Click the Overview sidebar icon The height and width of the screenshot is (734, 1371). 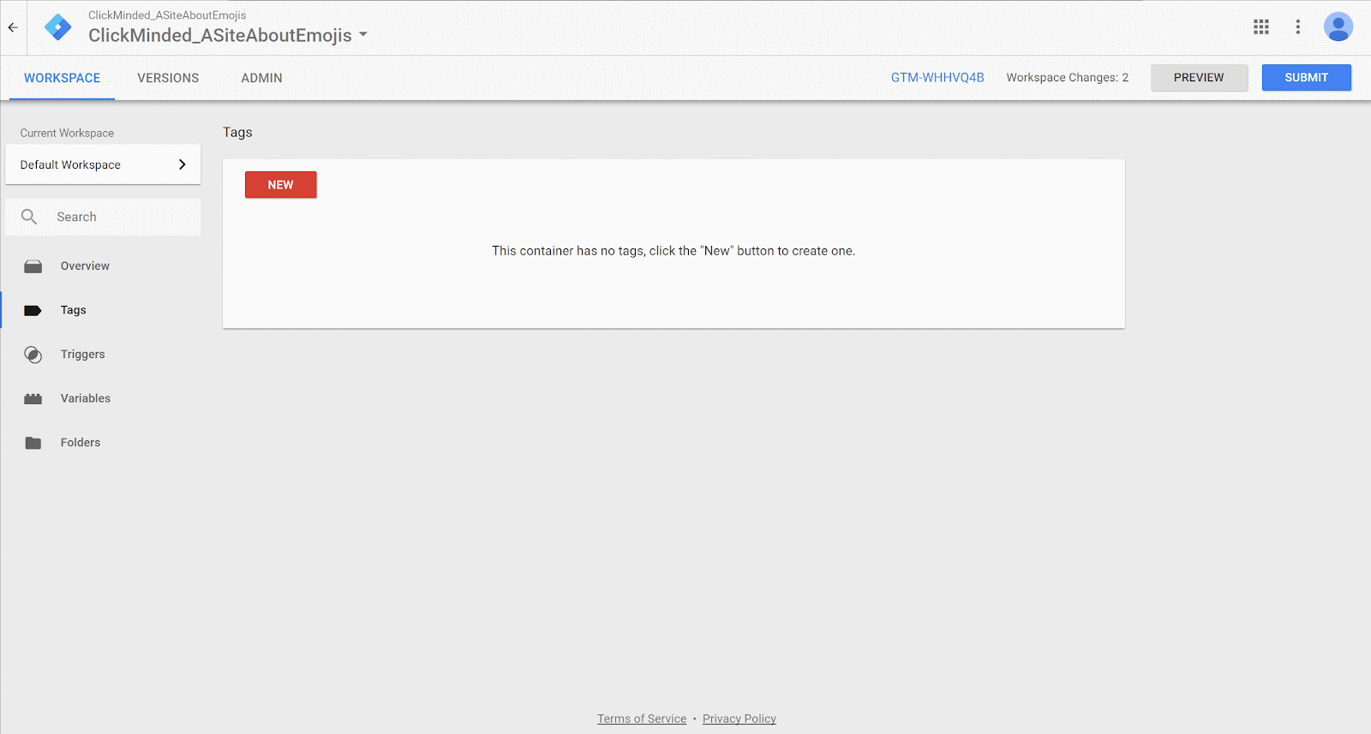[33, 266]
